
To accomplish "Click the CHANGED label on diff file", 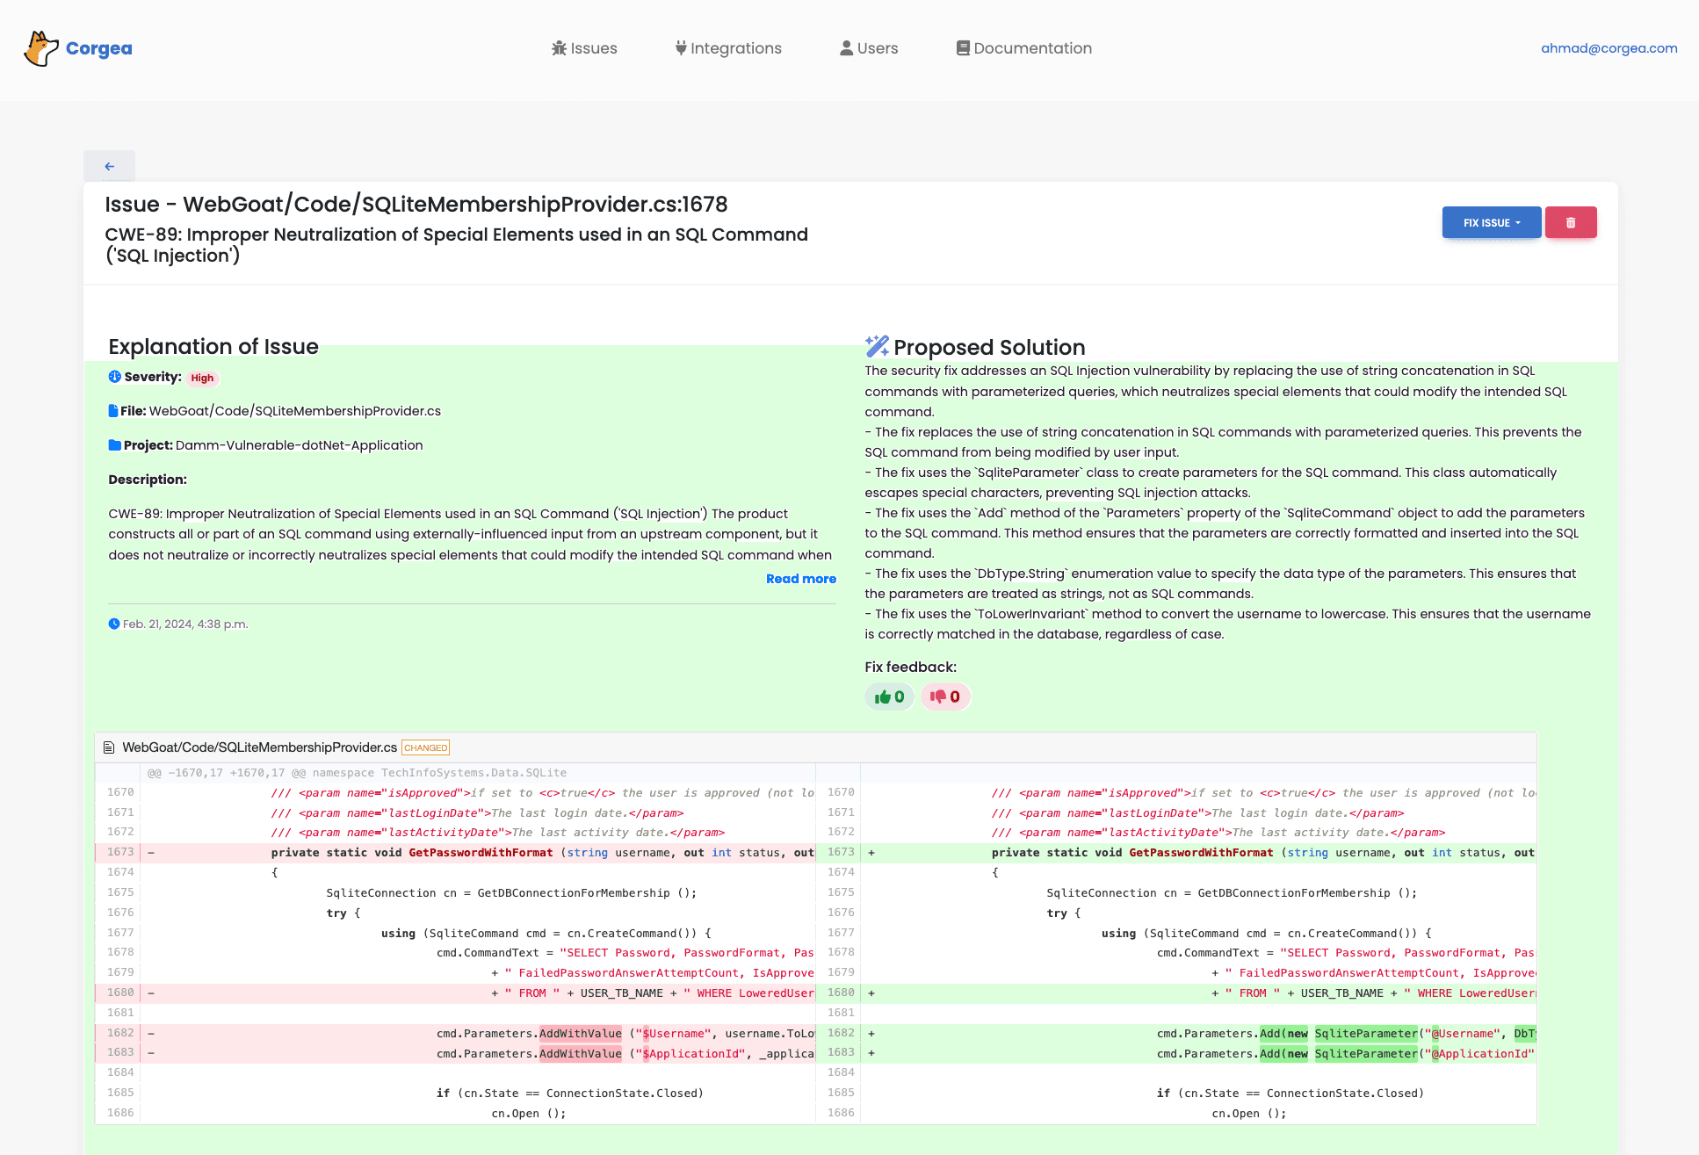I will [x=426, y=747].
